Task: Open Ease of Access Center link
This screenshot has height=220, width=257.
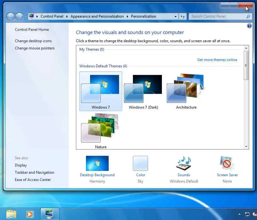Action: pyautogui.click(x=33, y=180)
